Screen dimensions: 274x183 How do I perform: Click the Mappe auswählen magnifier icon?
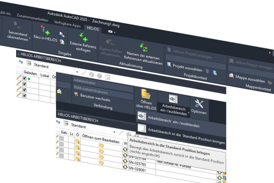[x=232, y=76]
